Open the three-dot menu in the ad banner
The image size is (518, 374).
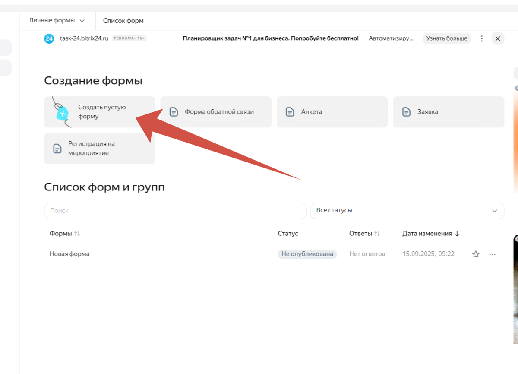(482, 38)
